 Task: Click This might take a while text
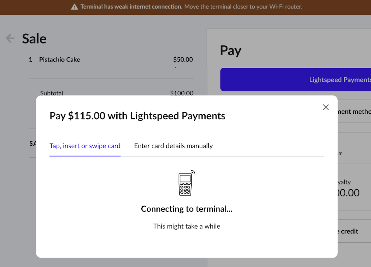click(187, 226)
